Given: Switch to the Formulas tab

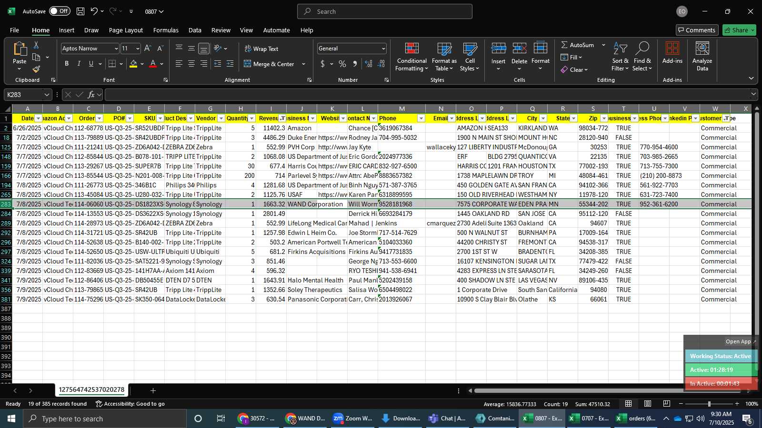Looking at the screenshot, I should pyautogui.click(x=166, y=30).
